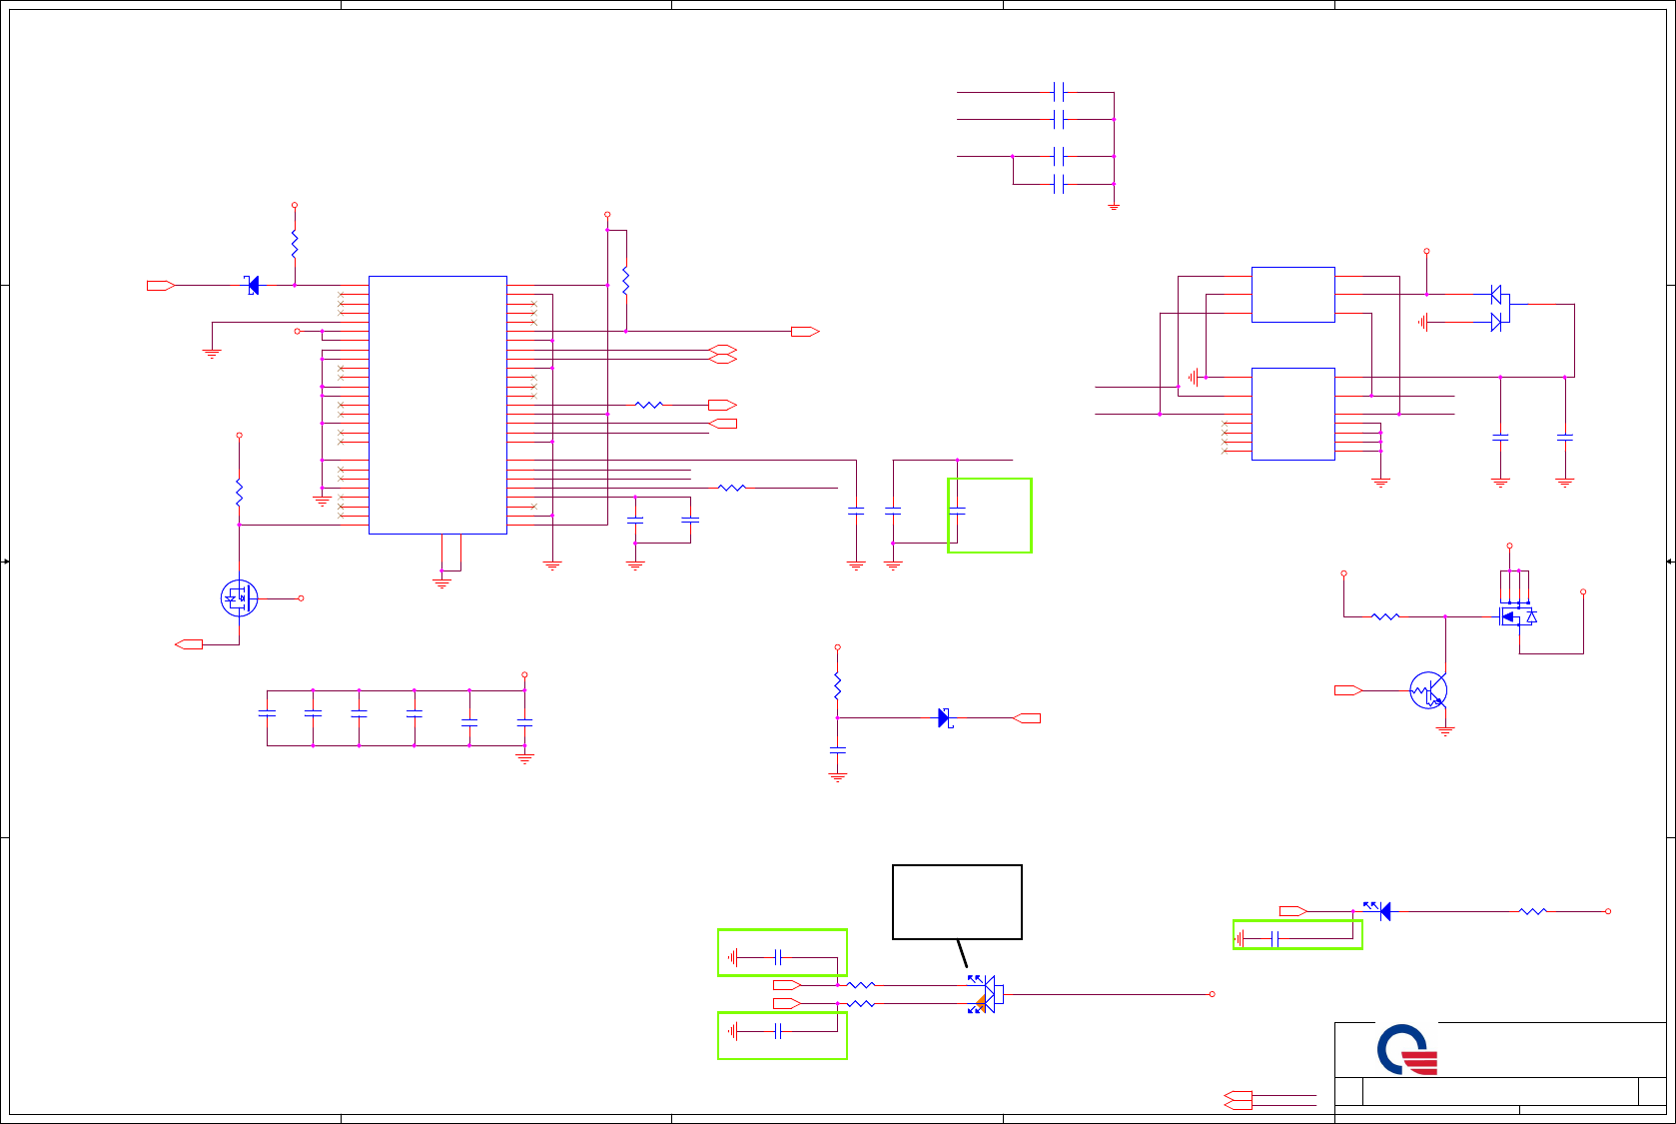Select the pull-up resistor above the circled MOSFET
1676x1124 pixels.
[239, 493]
